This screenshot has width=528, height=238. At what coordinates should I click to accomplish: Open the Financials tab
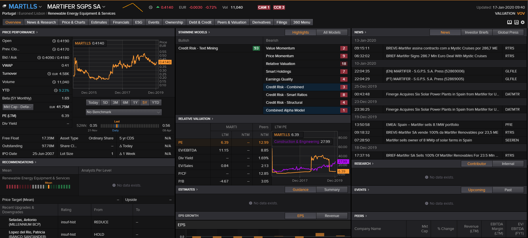tap(121, 22)
